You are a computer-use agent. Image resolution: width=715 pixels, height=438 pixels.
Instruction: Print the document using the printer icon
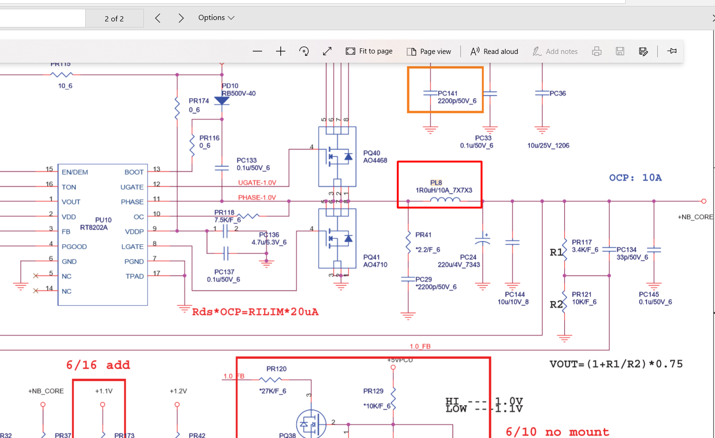tap(596, 51)
